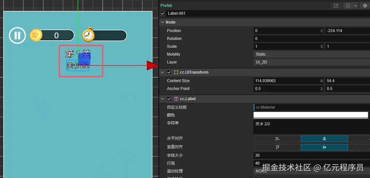Click the gold star coin icon
370x178 pixels.
tap(36, 35)
